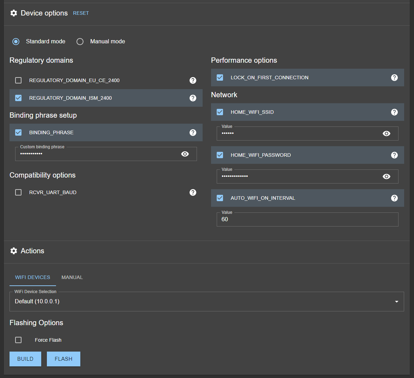Open the WiFi Device Selection dropdown
The height and width of the screenshot is (378, 414).
click(207, 302)
